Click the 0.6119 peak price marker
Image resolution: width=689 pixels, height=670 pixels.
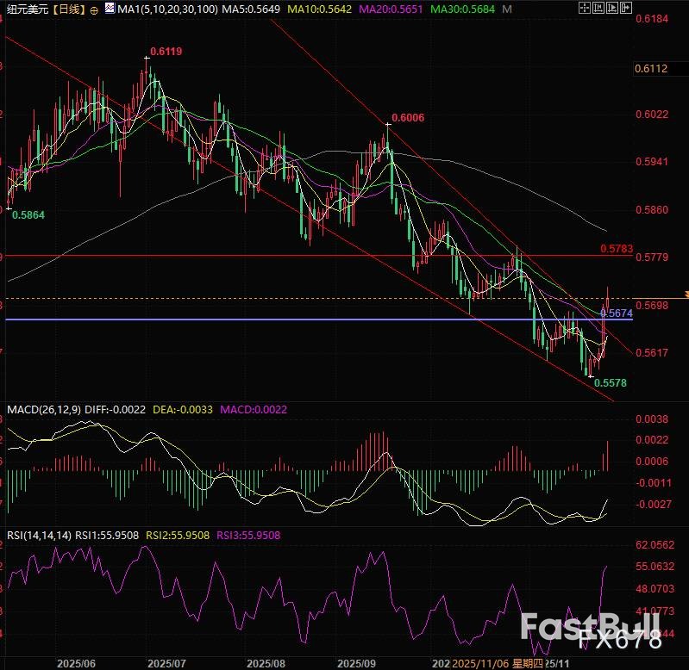pos(166,52)
